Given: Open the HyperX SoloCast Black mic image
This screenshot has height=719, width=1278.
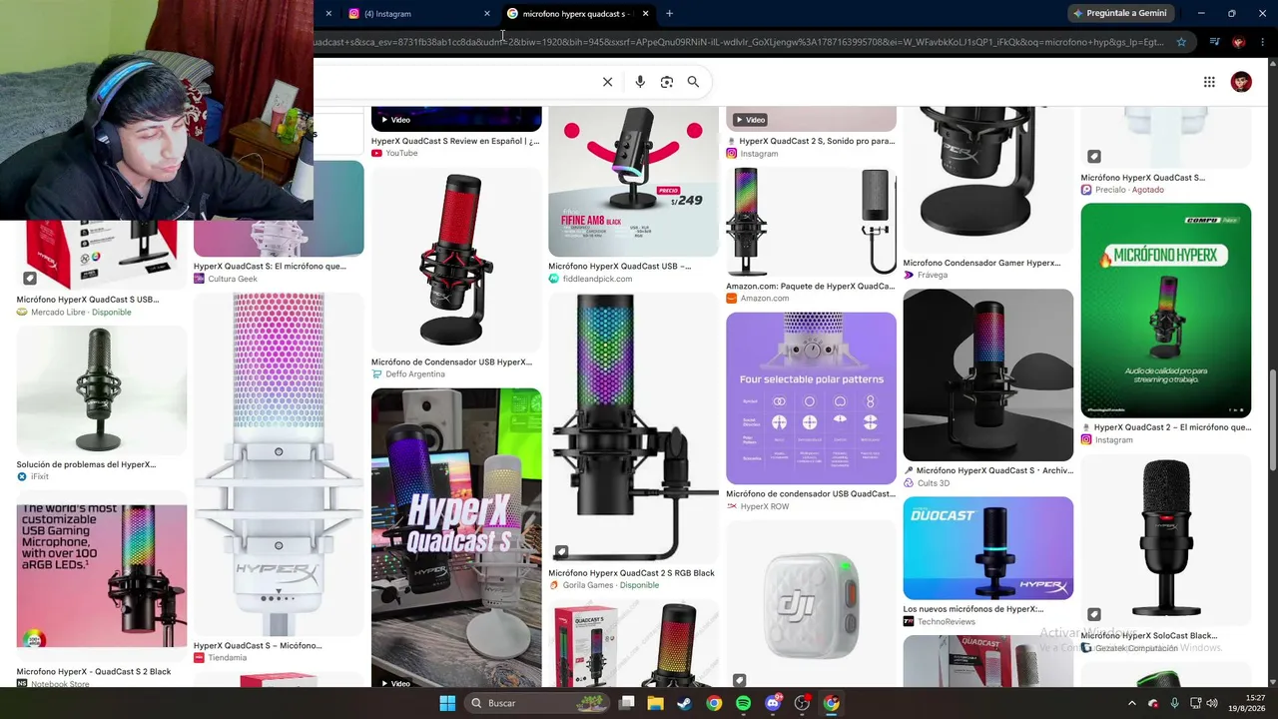Looking at the screenshot, I should [1165, 540].
